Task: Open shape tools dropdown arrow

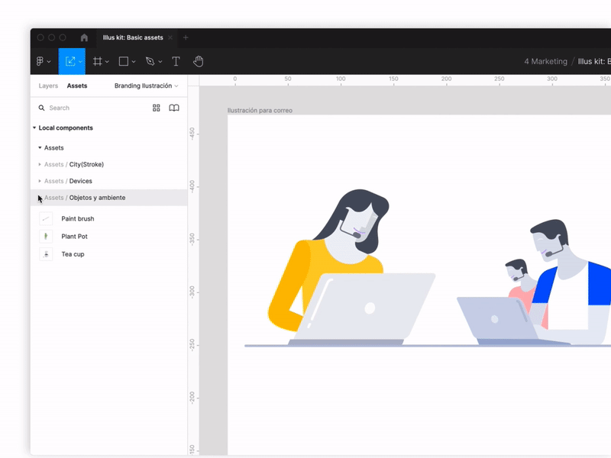Action: click(134, 62)
